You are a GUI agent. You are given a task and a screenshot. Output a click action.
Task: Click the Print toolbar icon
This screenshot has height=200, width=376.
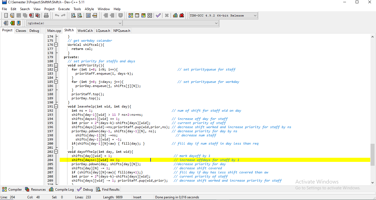46,16
